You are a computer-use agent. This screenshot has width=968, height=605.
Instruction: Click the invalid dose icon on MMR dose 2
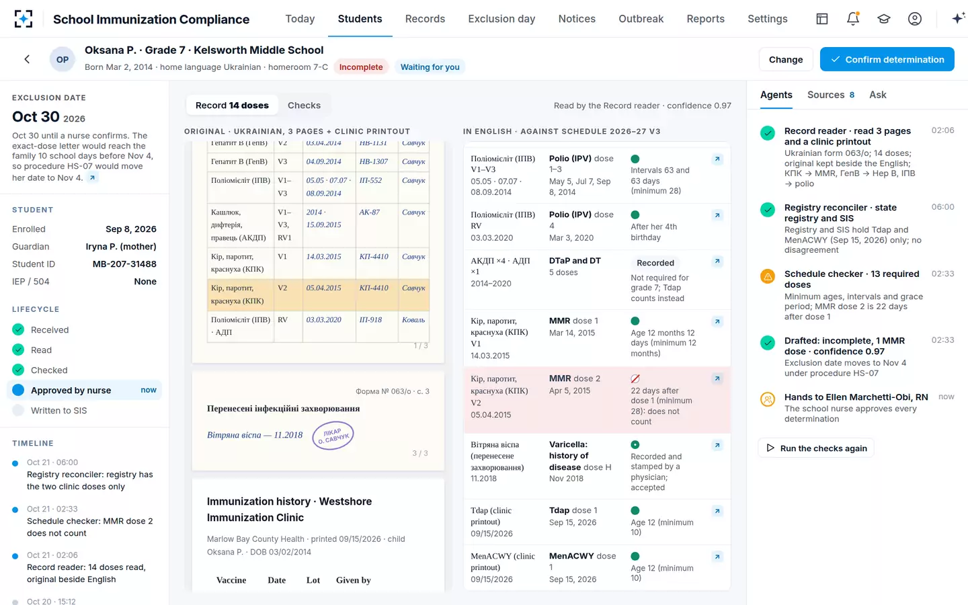635,378
